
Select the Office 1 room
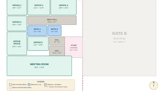(17, 7)
